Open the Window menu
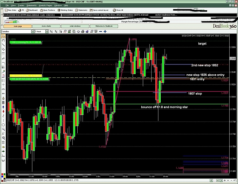 [x=58, y=5]
